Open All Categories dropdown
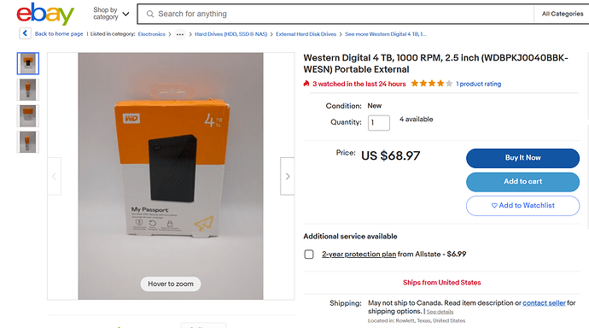This screenshot has height=328, width=589. [x=563, y=14]
